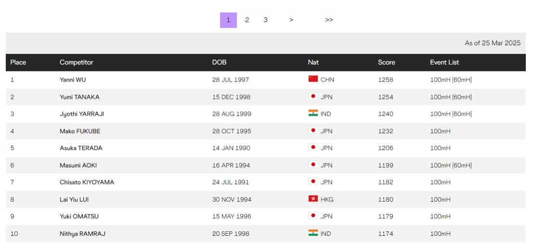
Task: Click Hong Kong flag in Lai Yiu LUI row
Action: [313, 199]
